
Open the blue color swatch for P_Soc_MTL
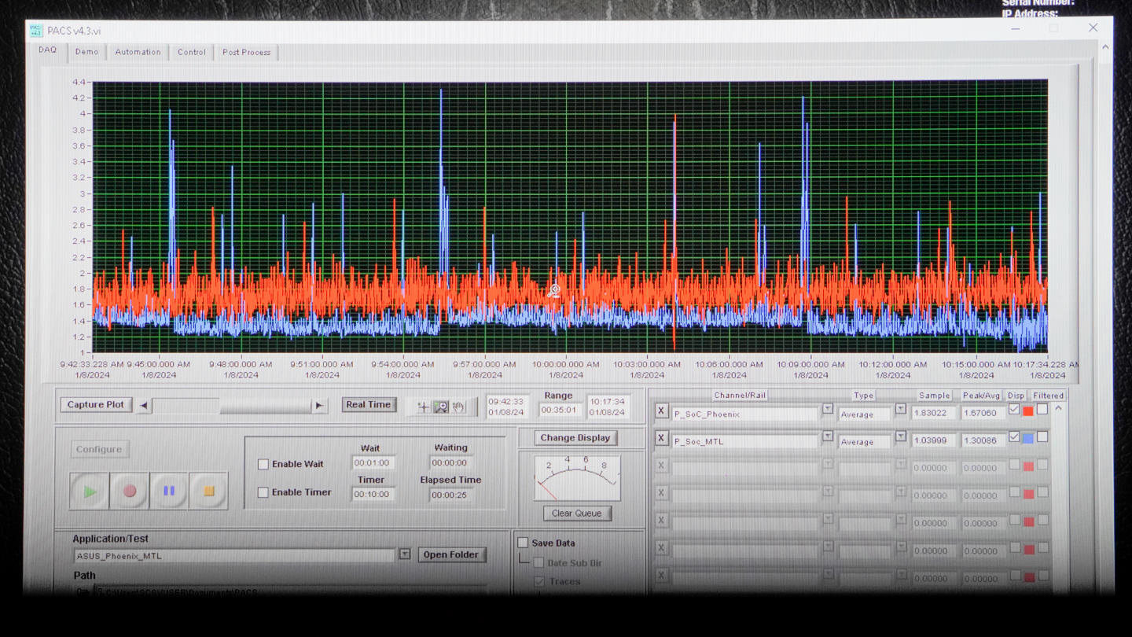tap(1027, 439)
